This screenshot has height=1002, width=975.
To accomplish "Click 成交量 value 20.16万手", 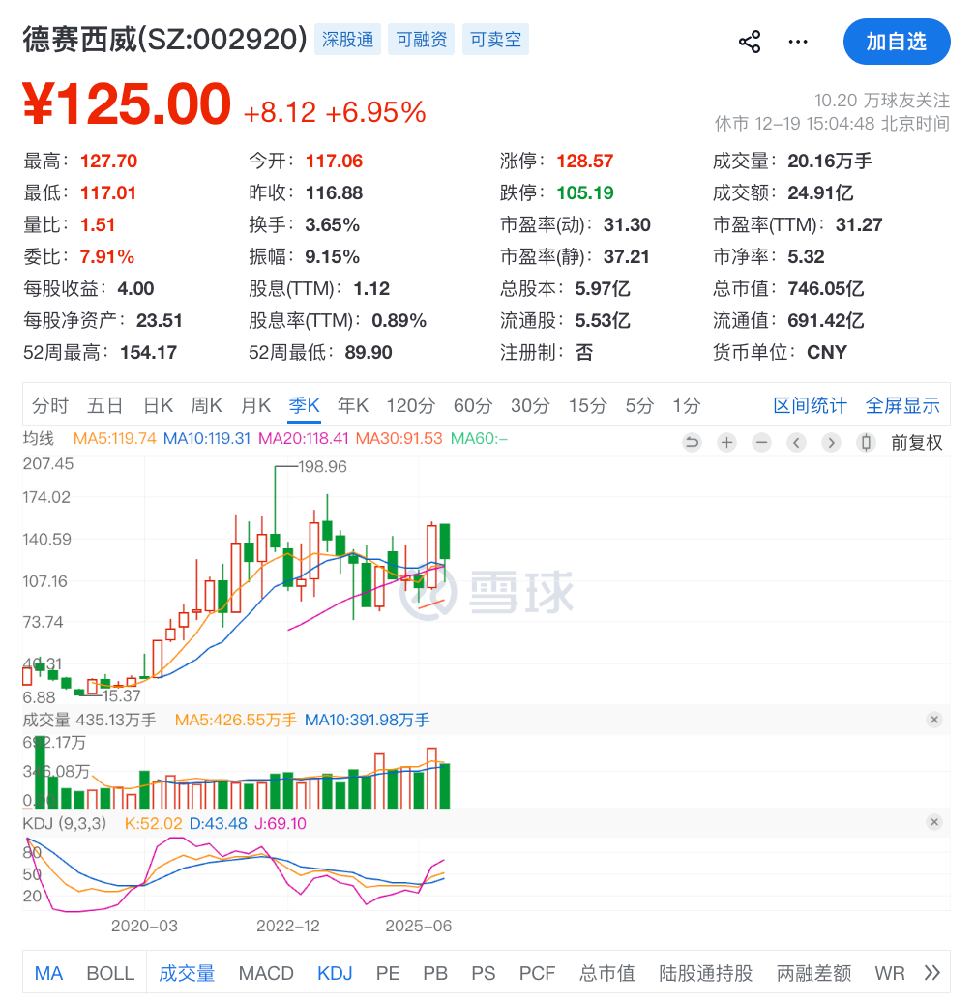I will tap(829, 161).
